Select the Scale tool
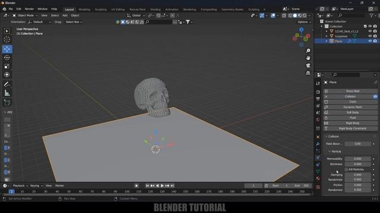Image resolution: width=380 pixels, height=213 pixels. pos(7,66)
